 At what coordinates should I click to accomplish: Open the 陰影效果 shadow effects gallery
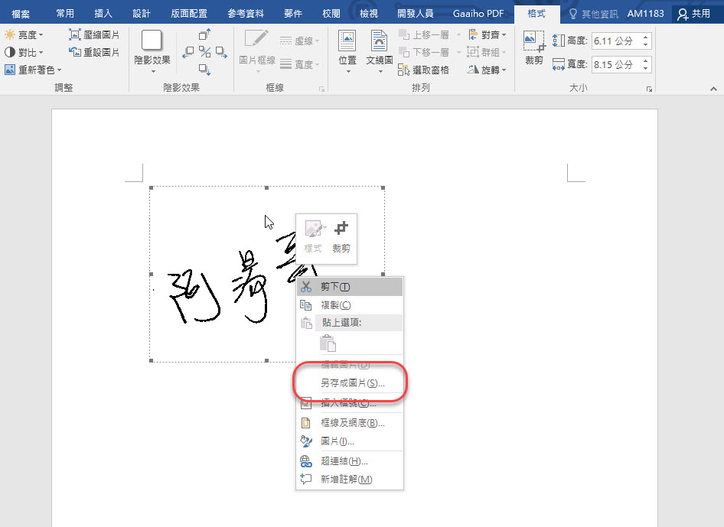click(x=152, y=52)
